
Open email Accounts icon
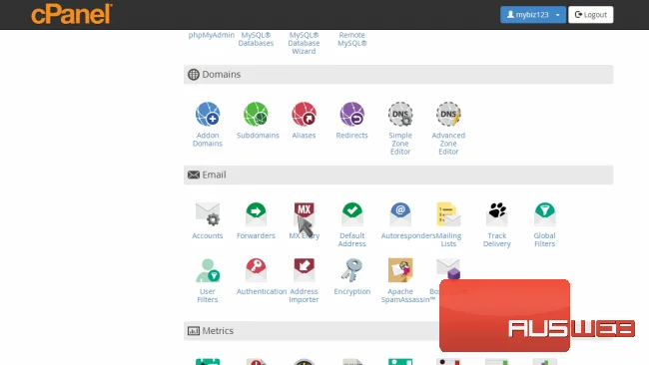tap(208, 214)
